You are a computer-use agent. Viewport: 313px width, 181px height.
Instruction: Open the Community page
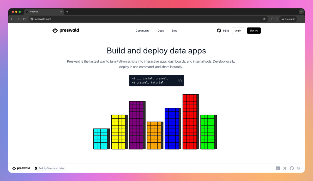pos(142,31)
